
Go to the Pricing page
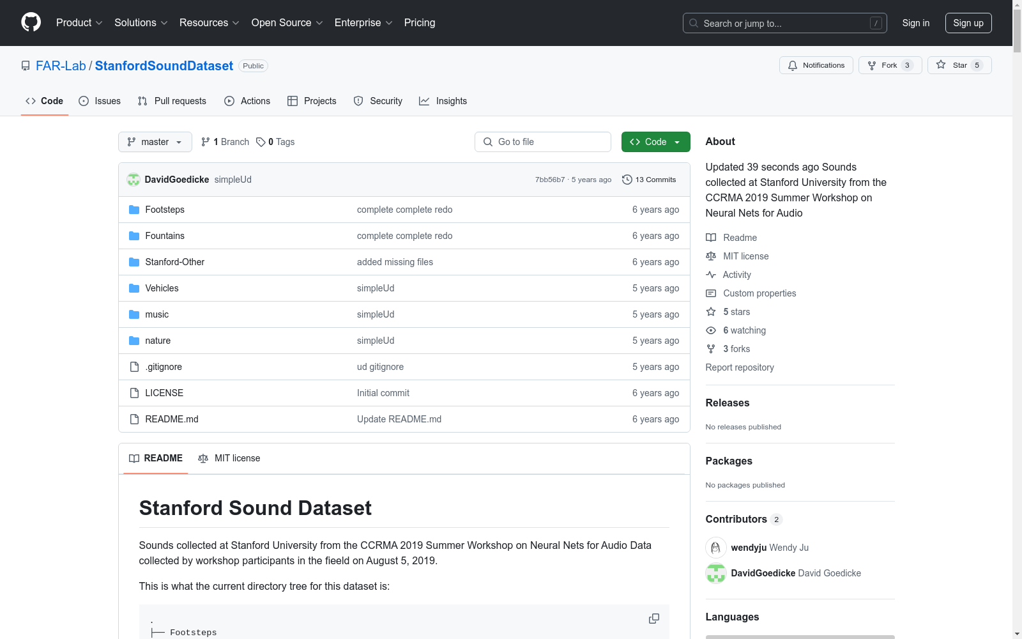click(x=420, y=22)
